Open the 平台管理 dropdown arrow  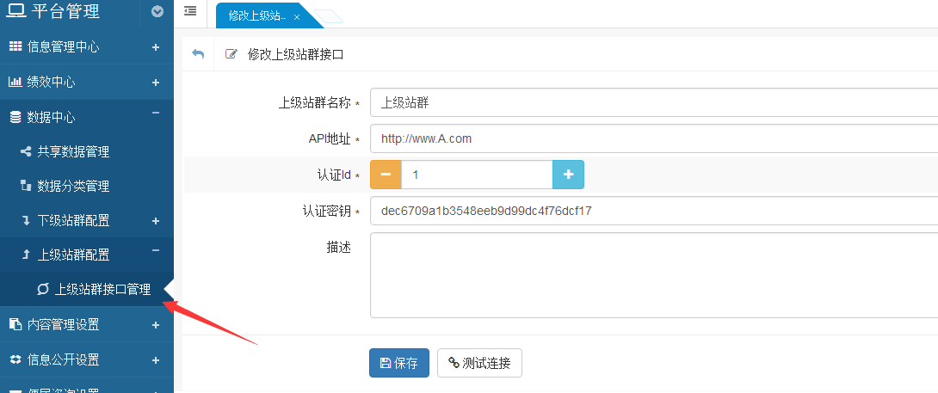point(157,12)
